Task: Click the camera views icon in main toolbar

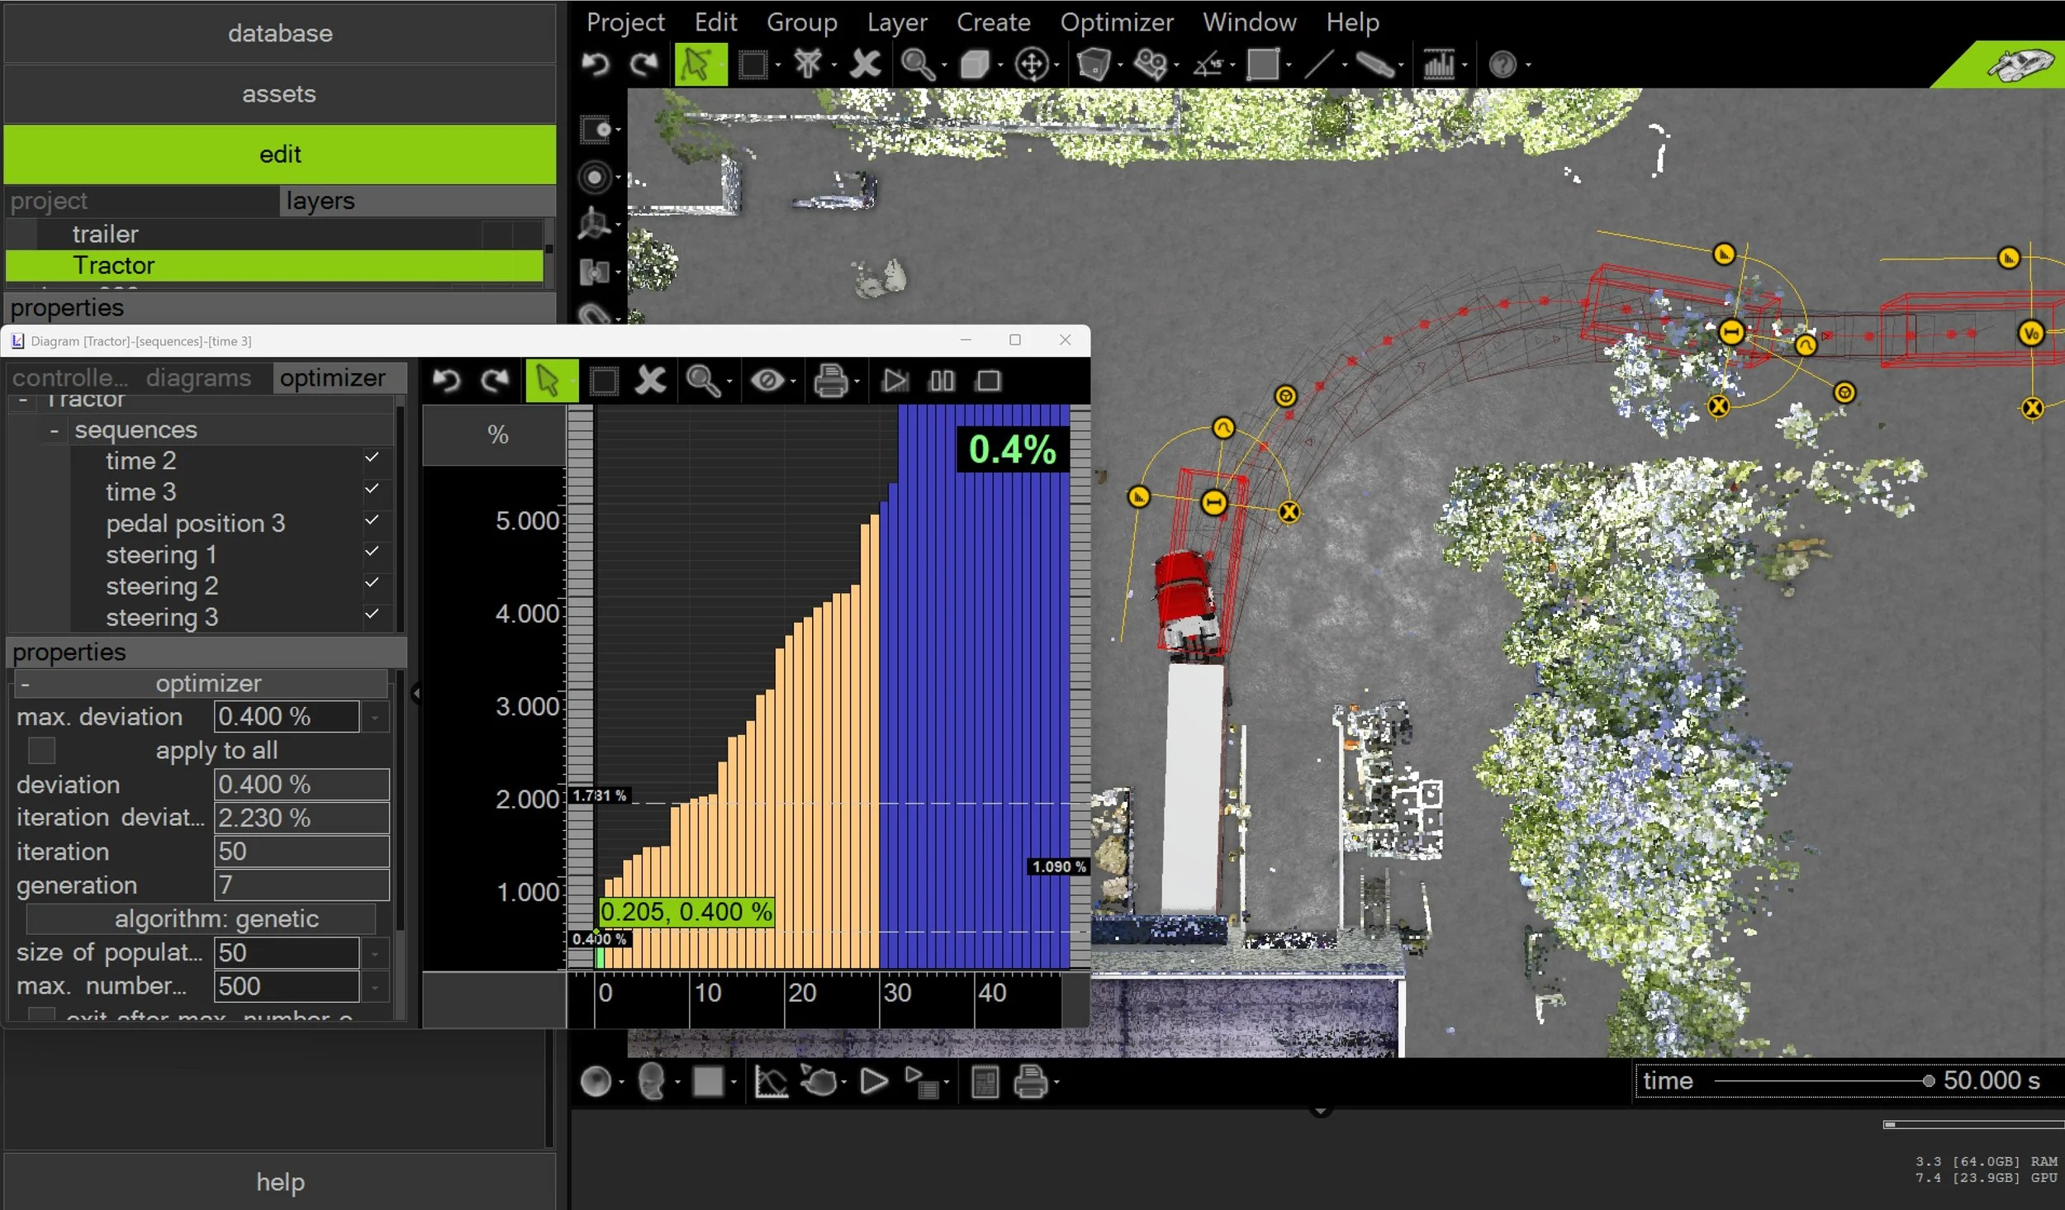Action: [1150, 64]
